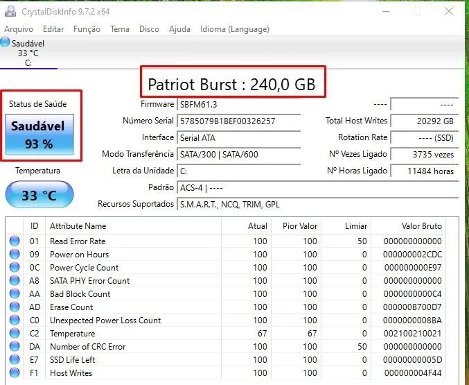The height and width of the screenshot is (385, 469).
Task: Click the status orb for Erase Count row
Action: [15, 307]
